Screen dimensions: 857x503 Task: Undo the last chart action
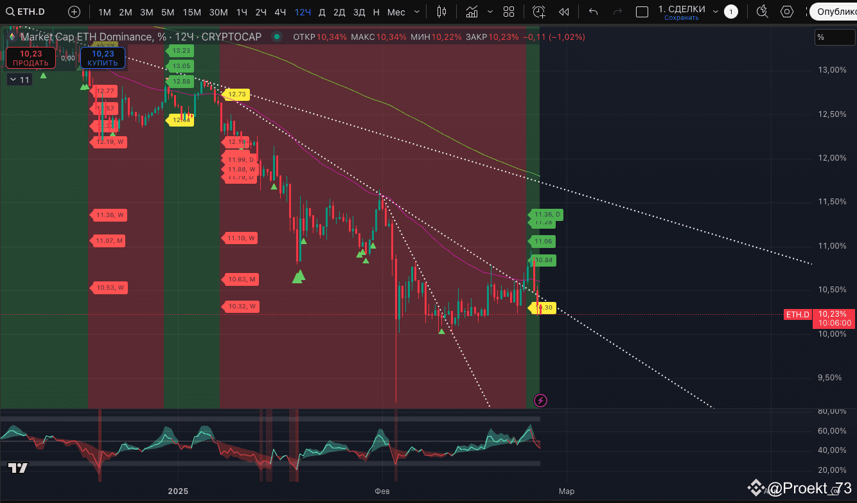[x=593, y=12]
